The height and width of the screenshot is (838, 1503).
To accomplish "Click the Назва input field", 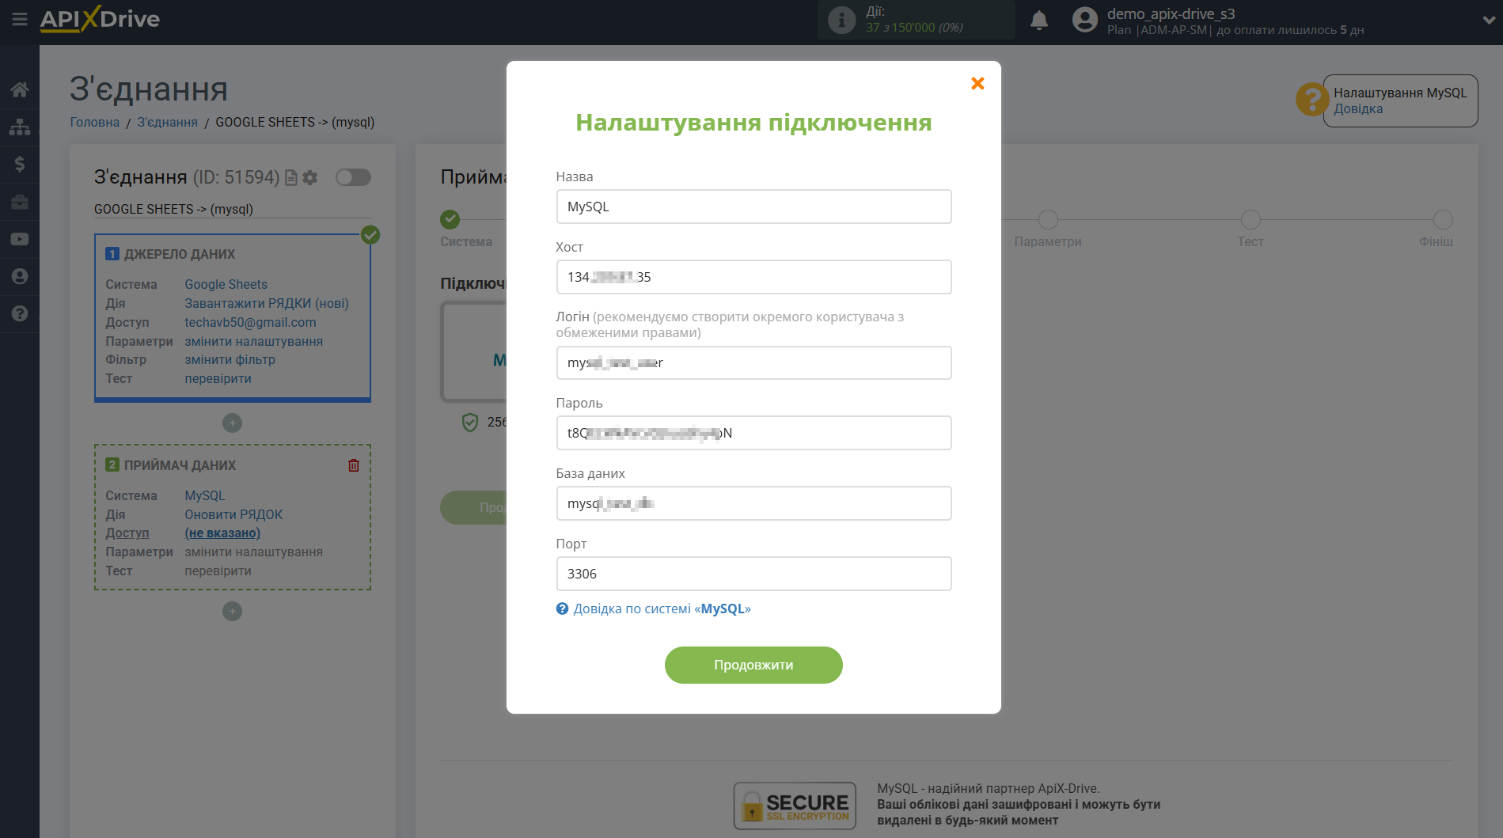I will pos(753,207).
